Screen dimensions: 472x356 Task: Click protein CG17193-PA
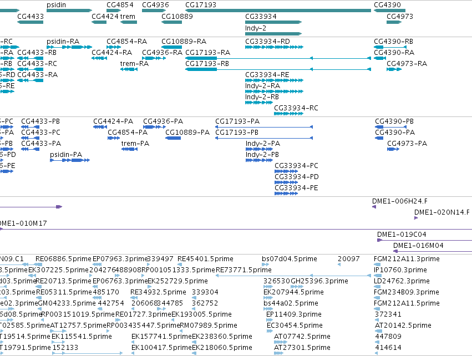pyautogui.click(x=264, y=127)
